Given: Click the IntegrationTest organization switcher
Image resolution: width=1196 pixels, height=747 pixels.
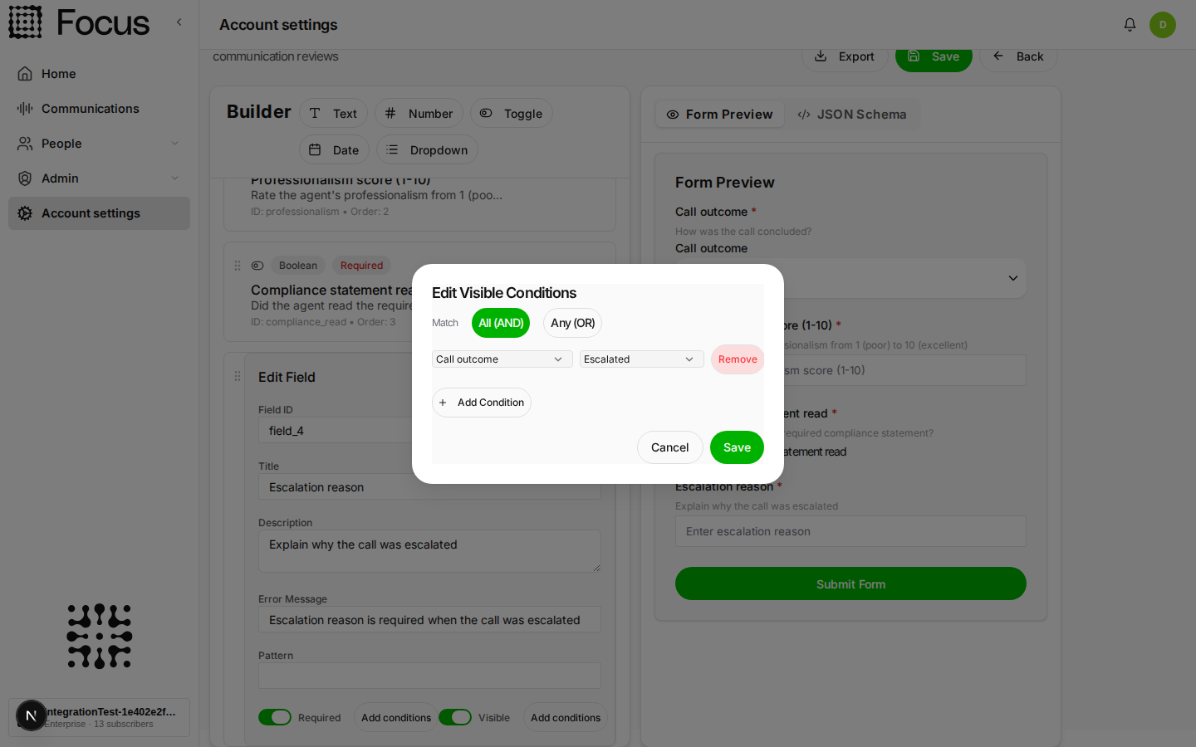Looking at the screenshot, I should tap(99, 717).
